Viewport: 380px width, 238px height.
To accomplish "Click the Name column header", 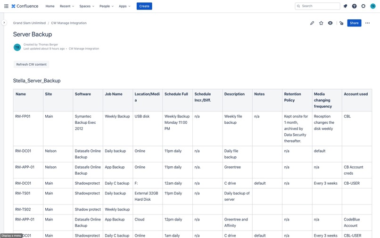I will click(28, 100).
